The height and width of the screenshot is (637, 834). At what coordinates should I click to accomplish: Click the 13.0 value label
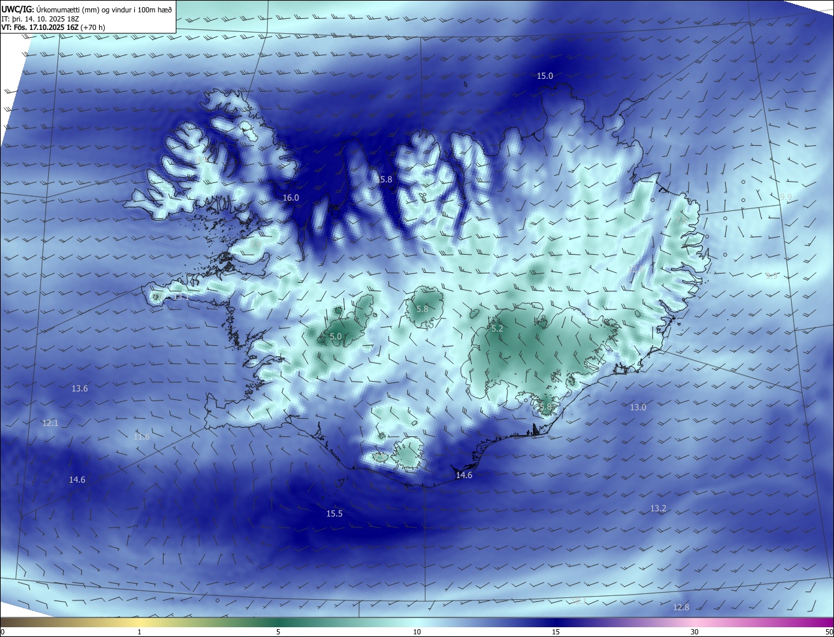638,407
